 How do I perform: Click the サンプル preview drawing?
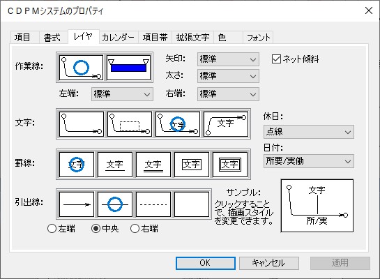coord(317,206)
